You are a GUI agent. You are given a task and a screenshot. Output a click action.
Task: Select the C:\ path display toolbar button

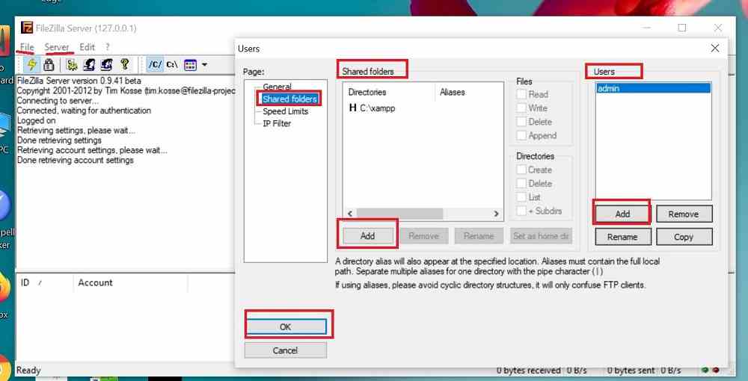(172, 65)
